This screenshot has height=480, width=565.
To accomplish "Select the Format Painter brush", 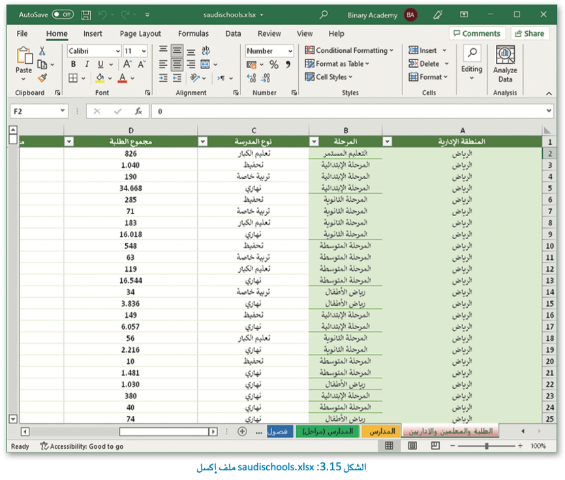I will pyautogui.click(x=42, y=78).
